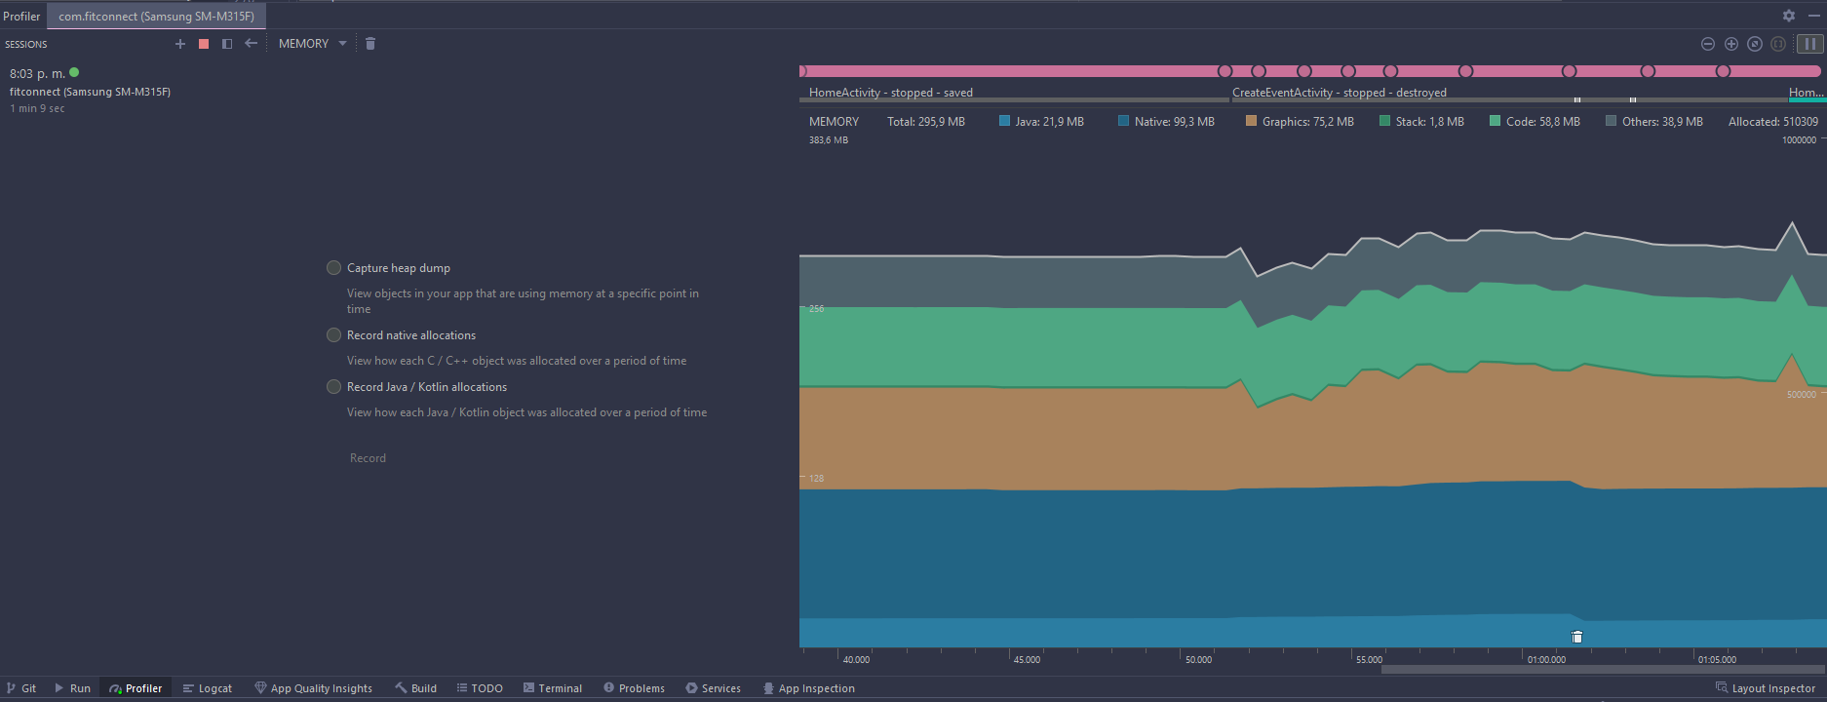Click the 45.000 timeline tick label
This screenshot has width=1827, height=702.
pyautogui.click(x=1027, y=660)
